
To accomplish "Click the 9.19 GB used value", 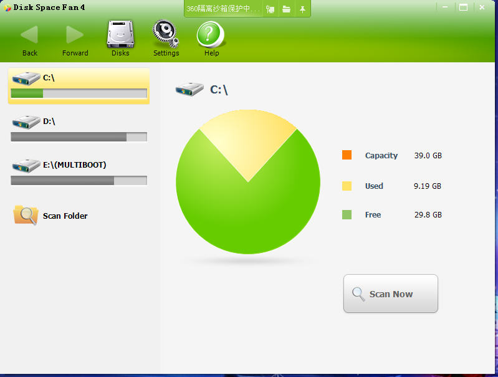I will [428, 186].
